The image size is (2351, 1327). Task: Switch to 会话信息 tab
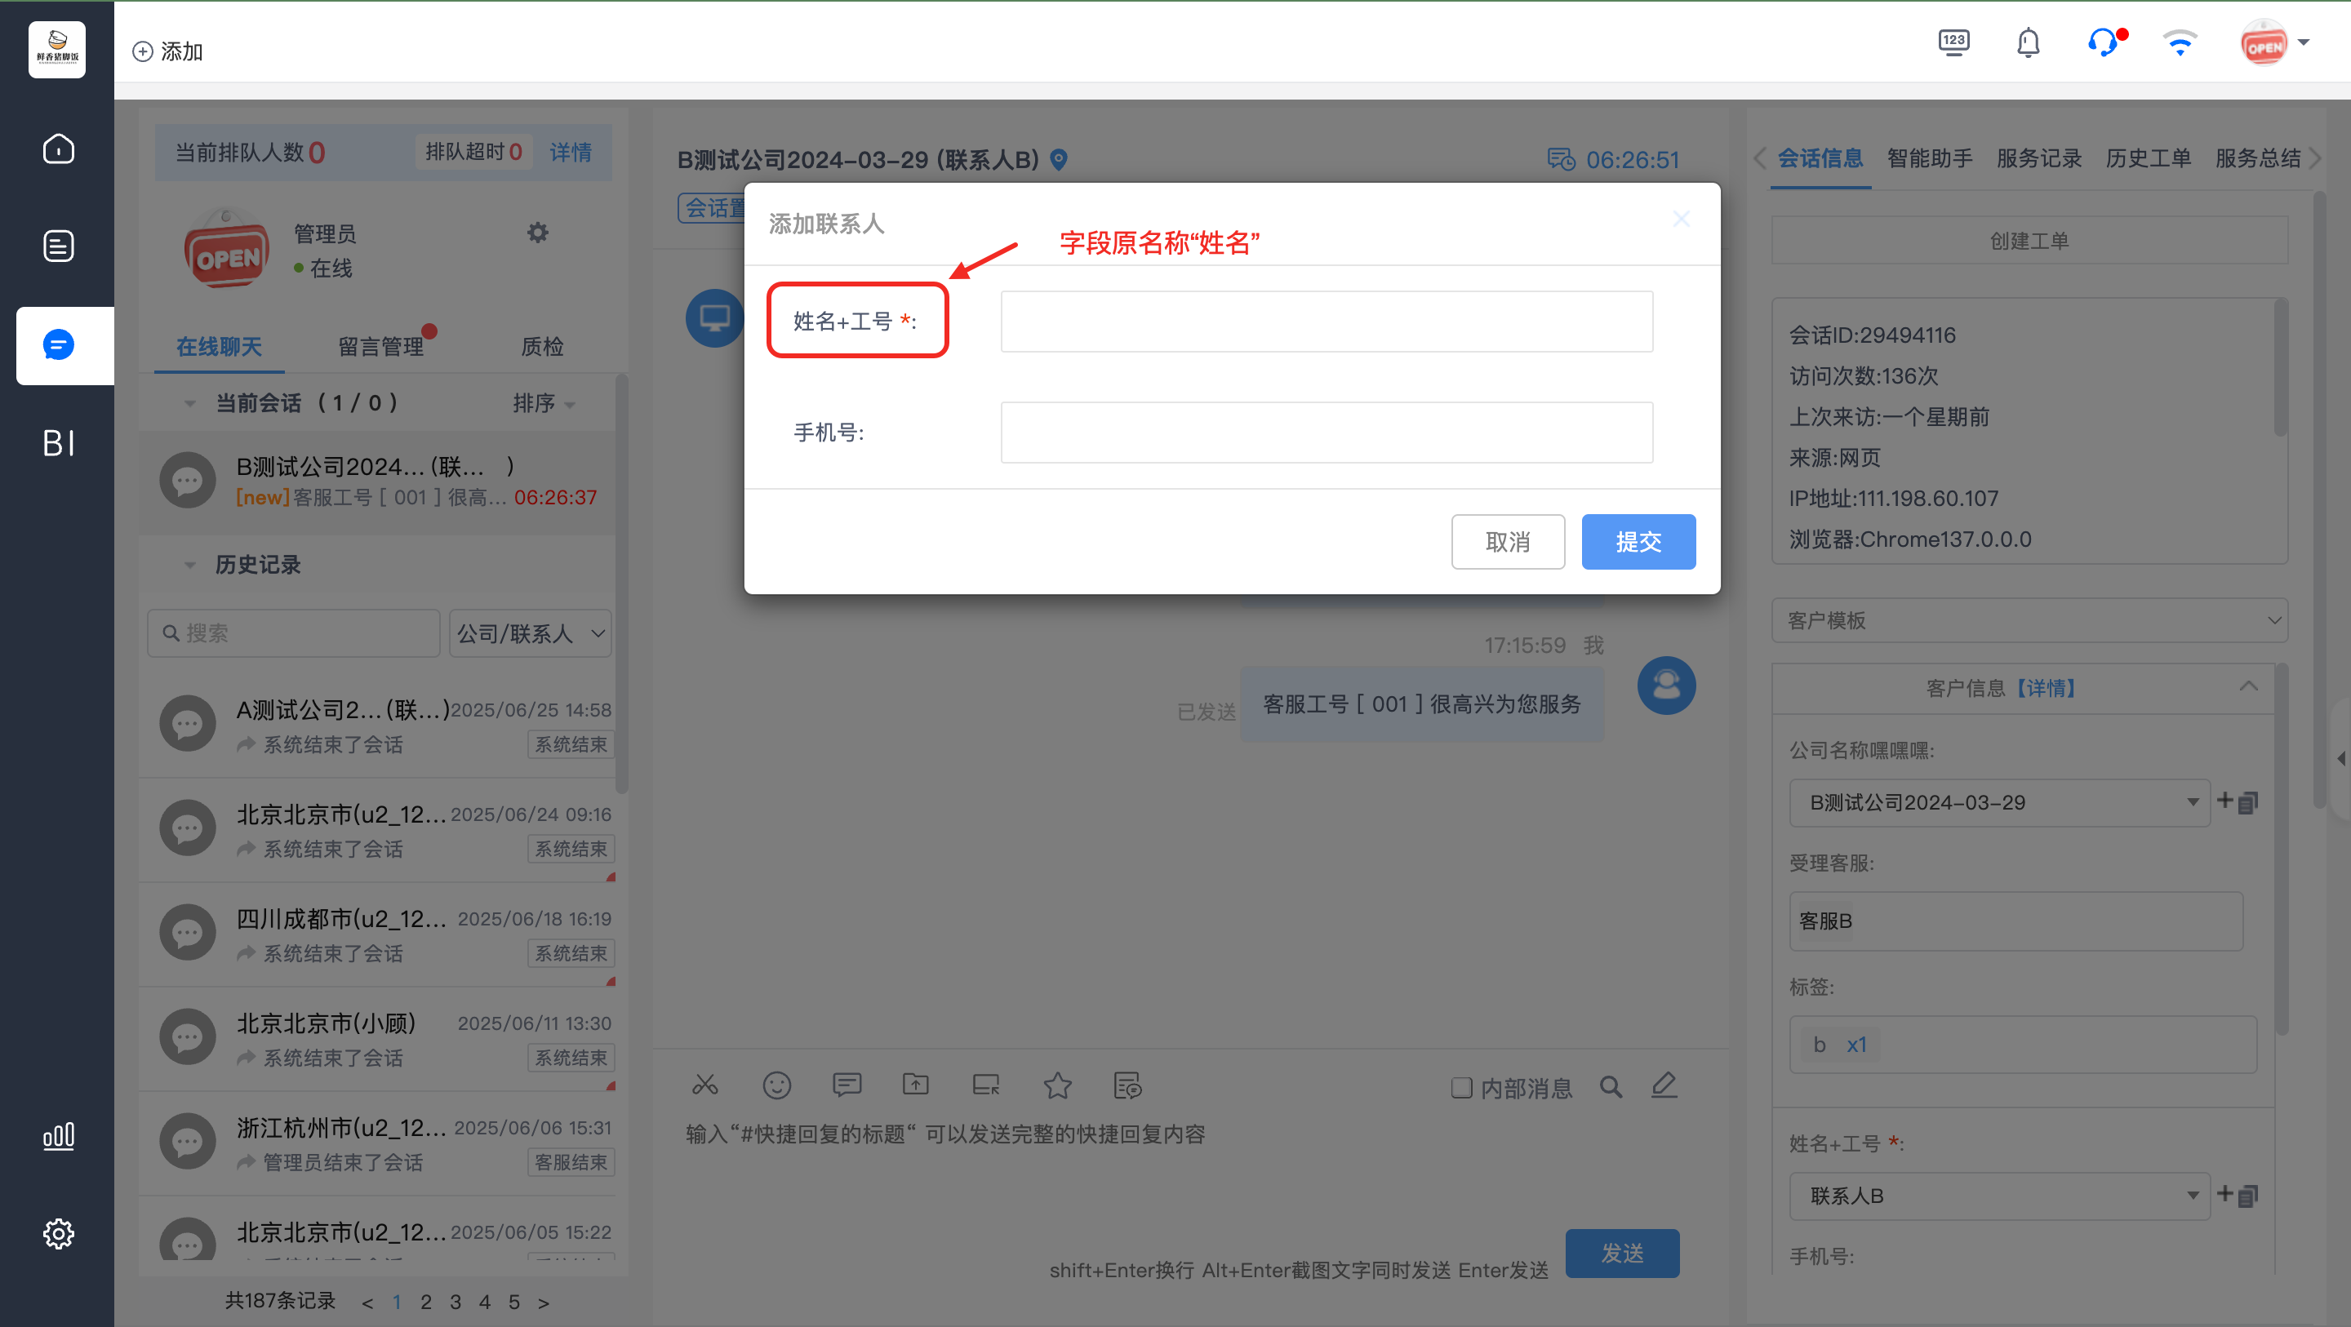(1820, 159)
